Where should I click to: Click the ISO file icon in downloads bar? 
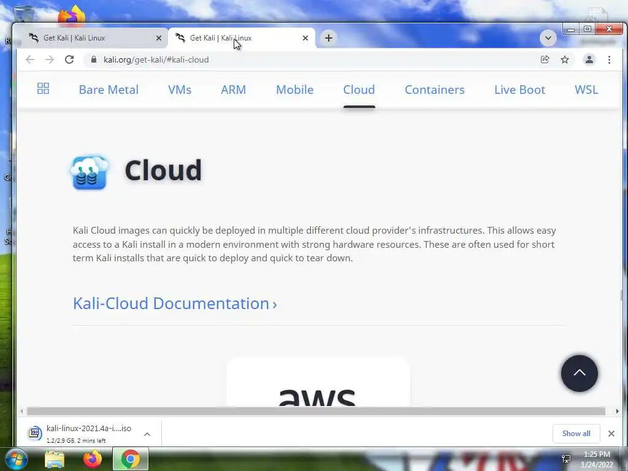coord(35,434)
